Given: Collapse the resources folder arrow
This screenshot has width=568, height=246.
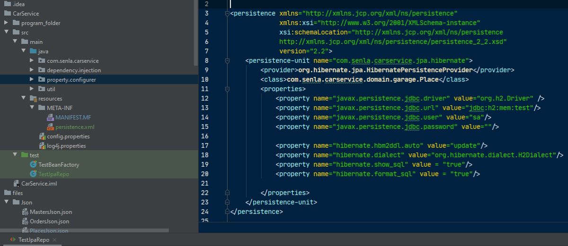Looking at the screenshot, I should [x=23, y=98].
